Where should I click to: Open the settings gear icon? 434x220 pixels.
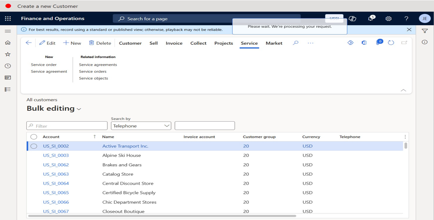389,19
